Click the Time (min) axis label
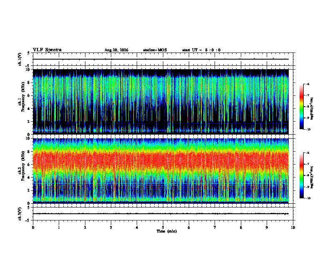This screenshot has width=330, height=255. click(x=167, y=231)
